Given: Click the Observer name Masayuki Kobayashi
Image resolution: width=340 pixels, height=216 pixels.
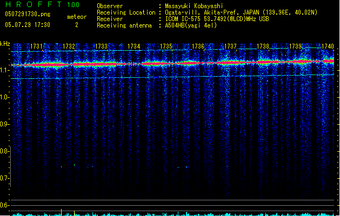Looking at the screenshot, I should point(194,6).
